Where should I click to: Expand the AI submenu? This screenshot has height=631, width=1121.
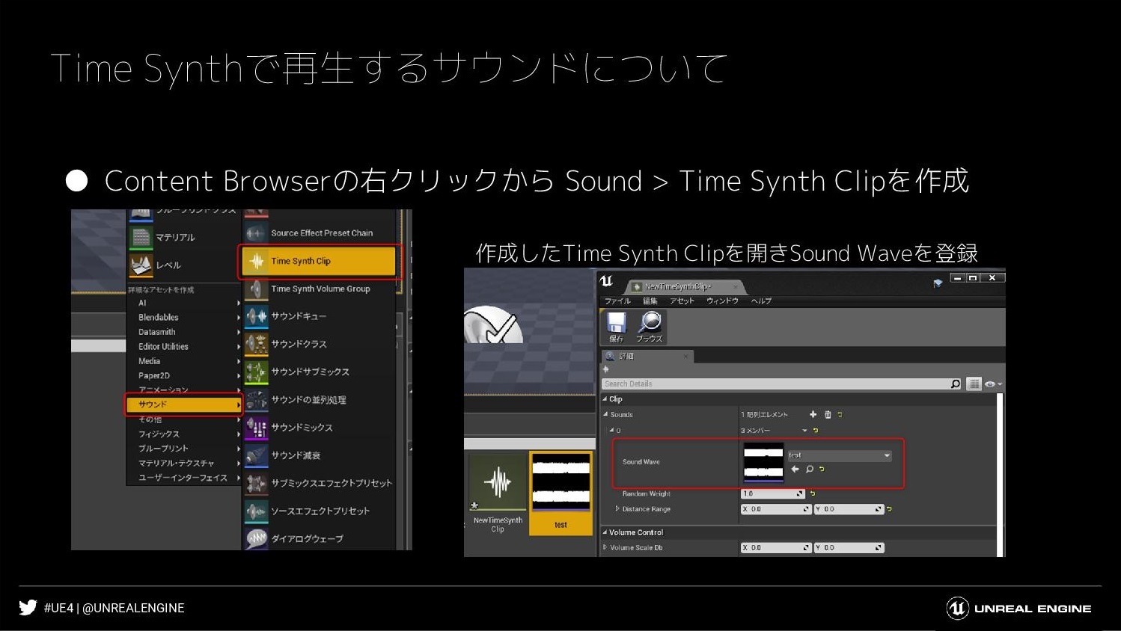click(x=184, y=303)
